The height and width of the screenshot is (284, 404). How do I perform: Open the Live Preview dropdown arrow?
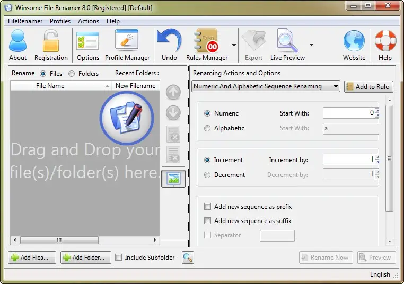tap(312, 45)
